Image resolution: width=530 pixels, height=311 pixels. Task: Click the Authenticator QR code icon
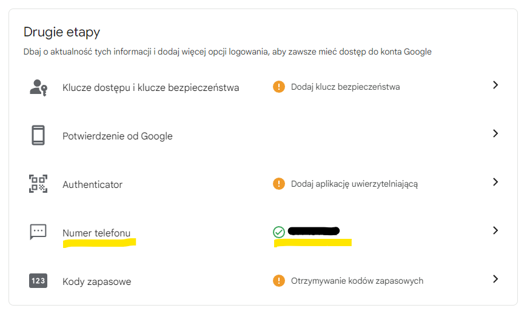tap(38, 184)
